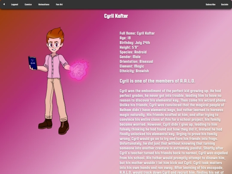
Task: Open the Socials link
Action: pos(224,4)
